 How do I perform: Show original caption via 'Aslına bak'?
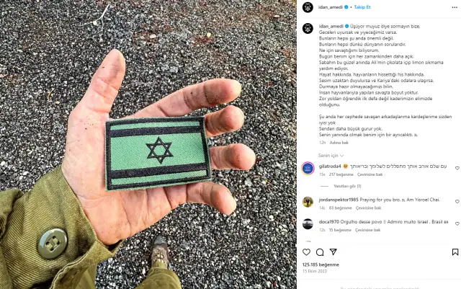339,143
